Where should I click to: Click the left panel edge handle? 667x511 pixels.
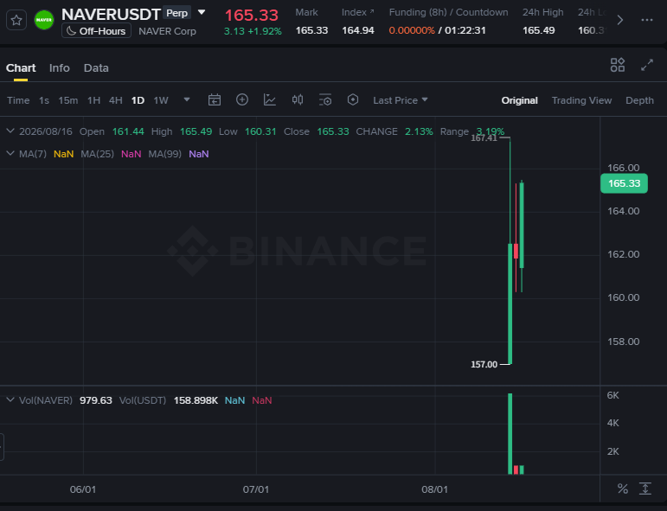pyautogui.click(x=2, y=447)
